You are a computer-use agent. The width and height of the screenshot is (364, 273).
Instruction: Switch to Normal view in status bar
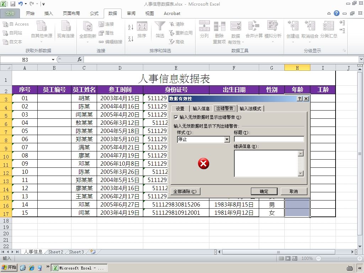[x=281, y=258]
